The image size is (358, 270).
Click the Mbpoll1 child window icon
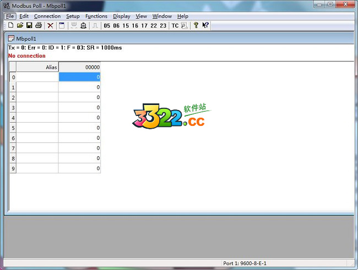pos(11,38)
